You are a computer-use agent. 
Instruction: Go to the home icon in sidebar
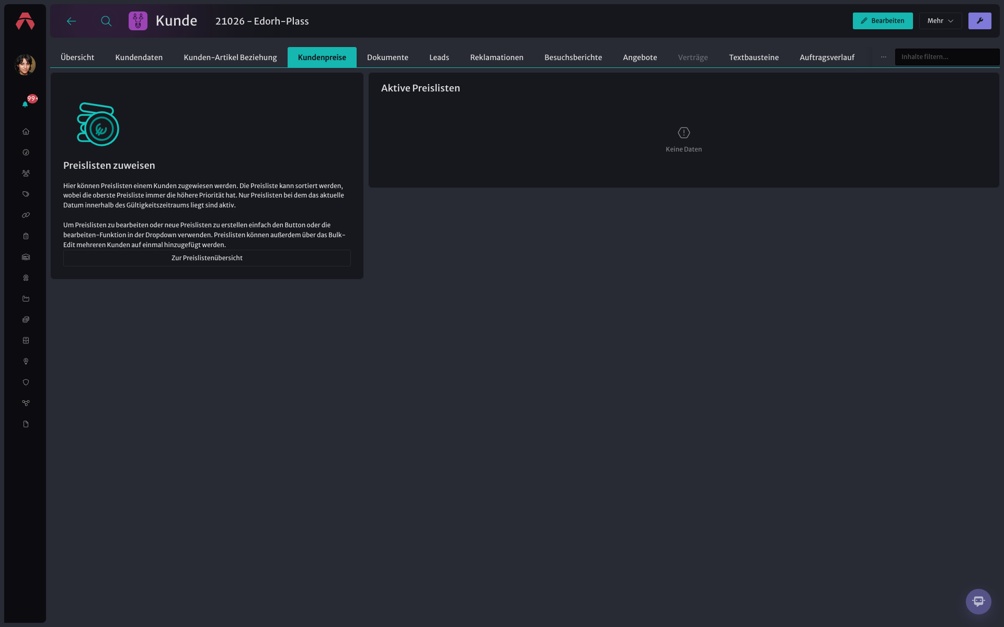point(26,132)
